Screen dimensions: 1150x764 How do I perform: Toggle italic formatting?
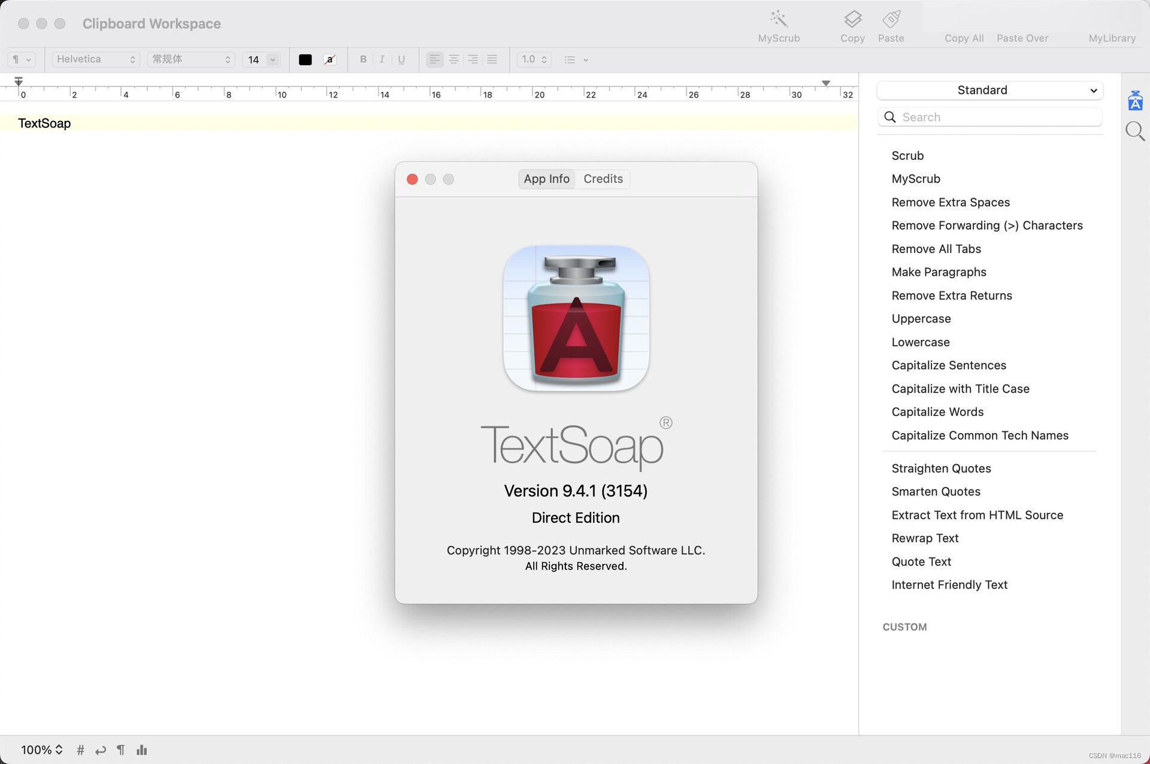(382, 59)
